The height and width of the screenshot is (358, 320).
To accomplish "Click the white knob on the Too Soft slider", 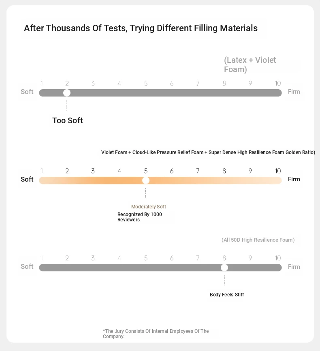I will (x=67, y=93).
